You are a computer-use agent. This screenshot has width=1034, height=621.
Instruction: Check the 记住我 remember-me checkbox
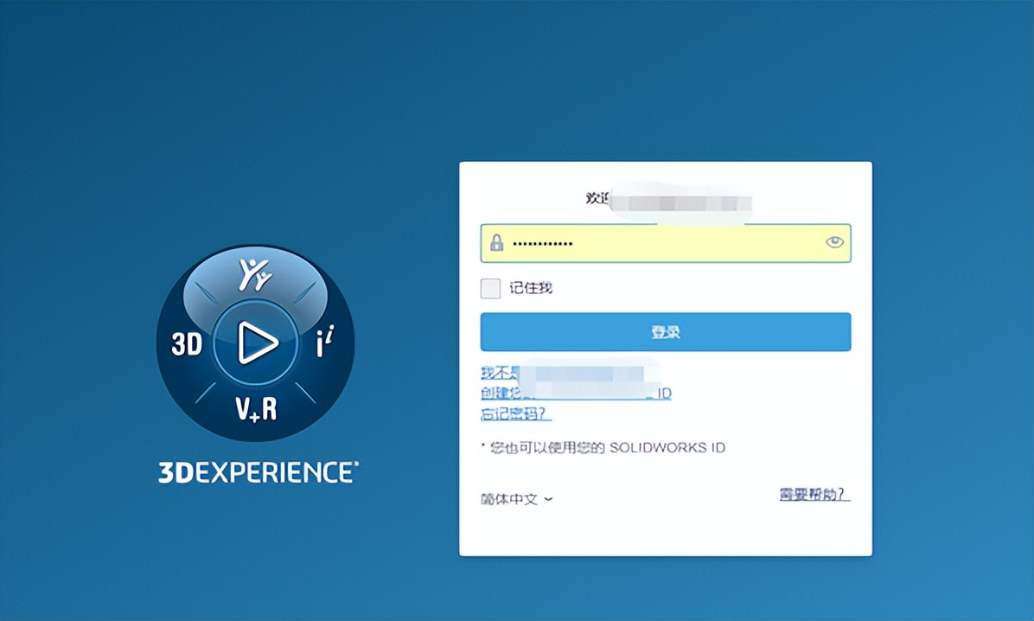tap(489, 288)
